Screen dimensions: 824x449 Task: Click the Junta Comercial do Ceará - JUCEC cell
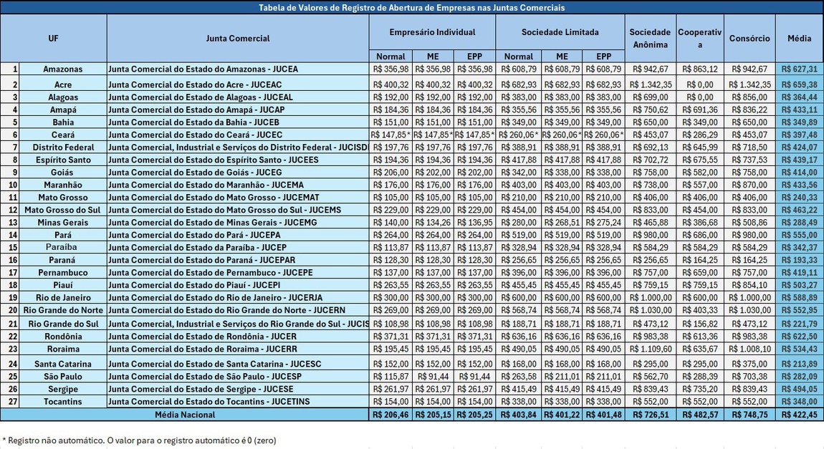[x=195, y=135]
